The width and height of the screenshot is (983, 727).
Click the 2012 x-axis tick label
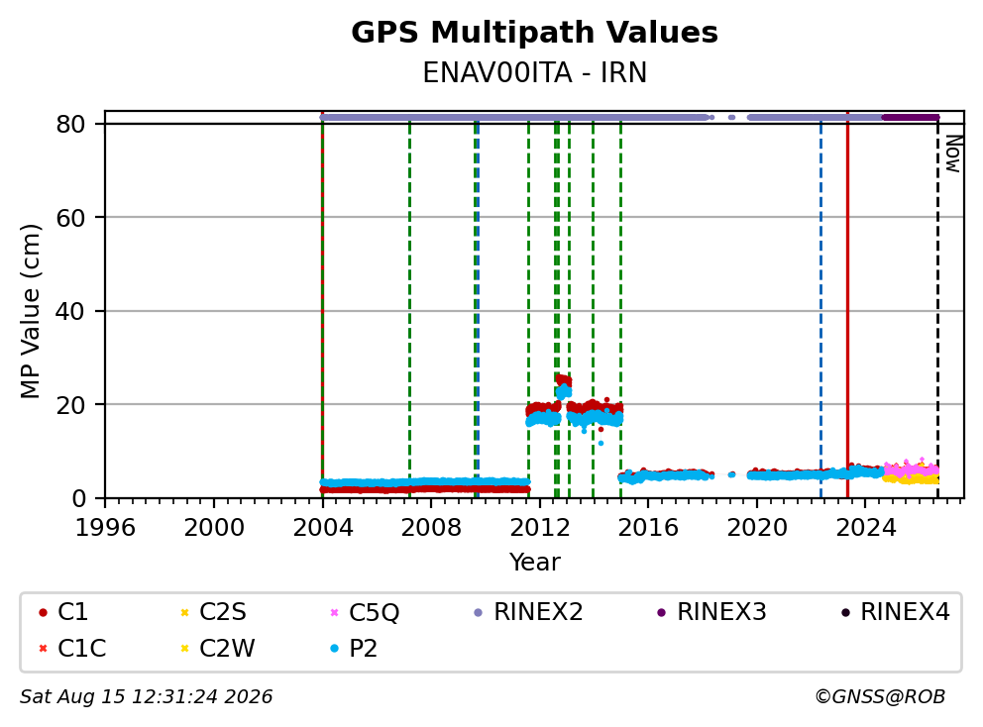[x=540, y=528]
